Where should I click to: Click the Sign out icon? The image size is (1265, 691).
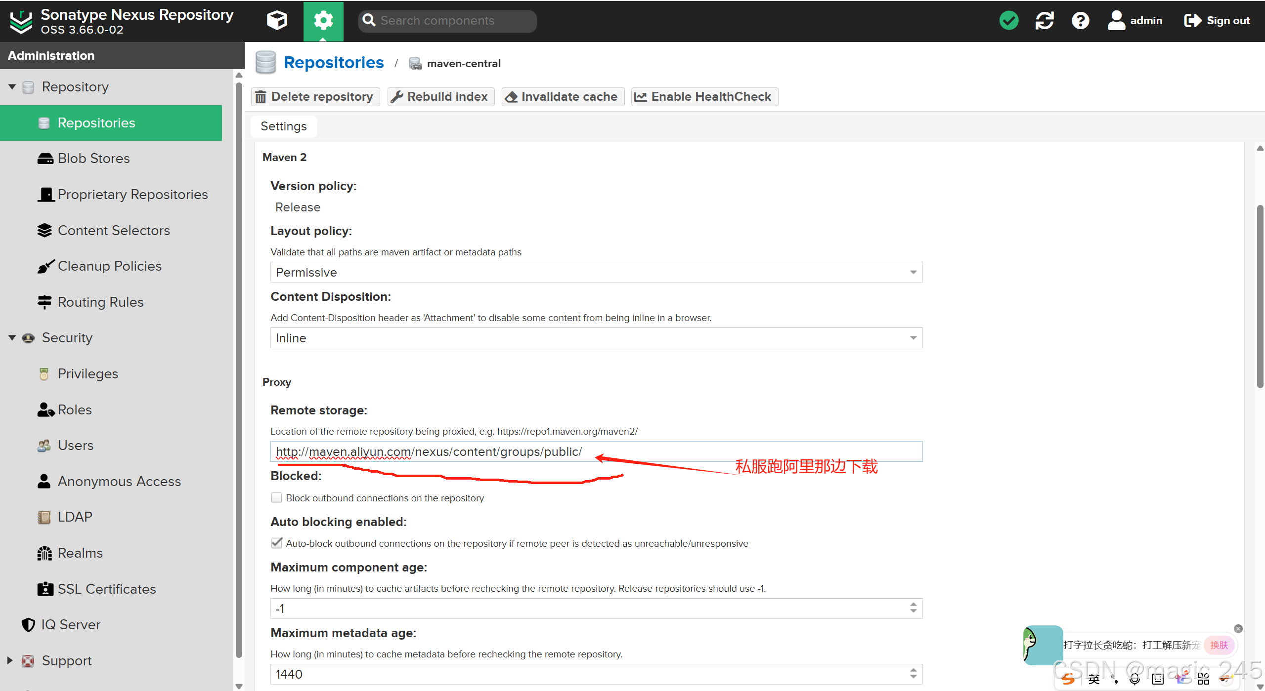[1192, 21]
